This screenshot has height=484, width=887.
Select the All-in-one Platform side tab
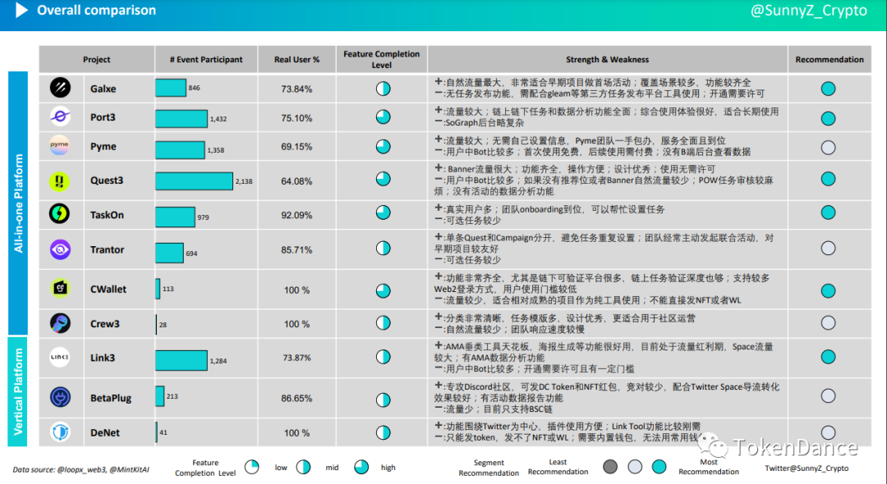point(18,203)
